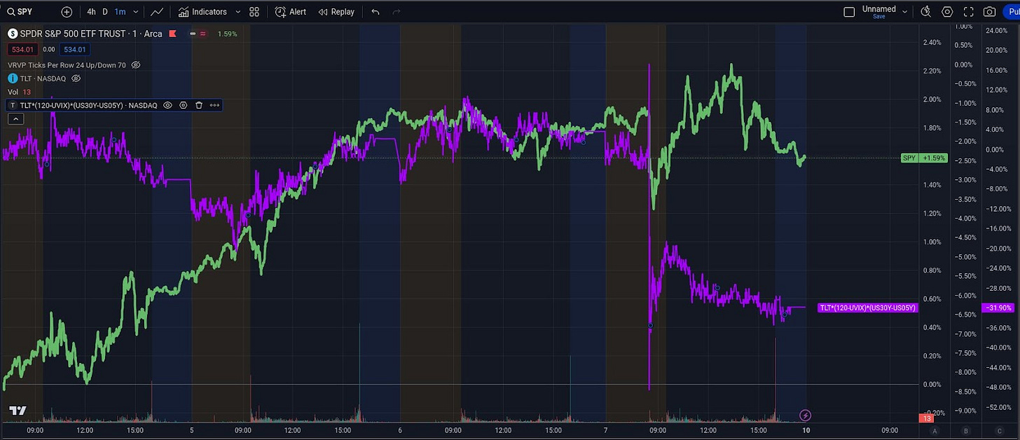Click the S logo beside SPDR title
This screenshot has width=1020, height=440.
pos(12,34)
